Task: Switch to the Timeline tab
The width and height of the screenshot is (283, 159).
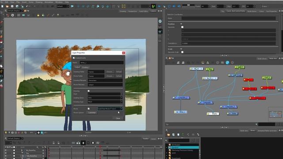Action: coord(145,139)
